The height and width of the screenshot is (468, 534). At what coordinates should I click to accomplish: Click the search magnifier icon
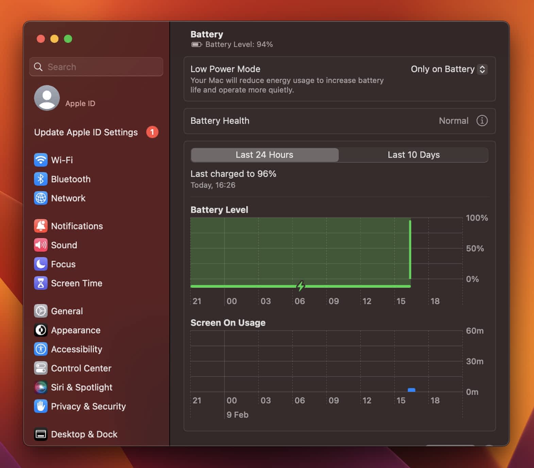point(38,67)
